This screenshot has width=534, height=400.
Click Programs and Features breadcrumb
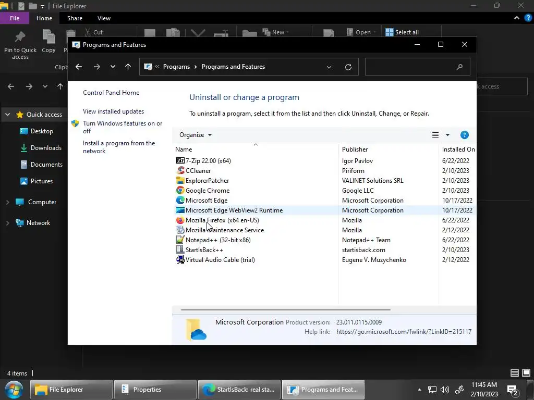click(x=233, y=67)
